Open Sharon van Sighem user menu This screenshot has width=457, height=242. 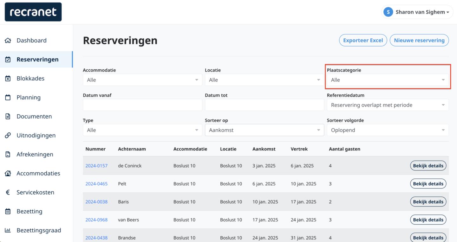417,12
